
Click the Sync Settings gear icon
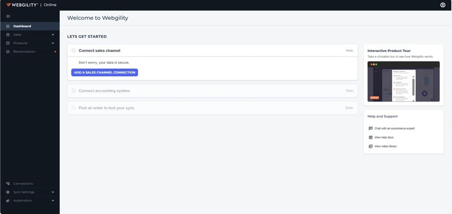point(8,192)
